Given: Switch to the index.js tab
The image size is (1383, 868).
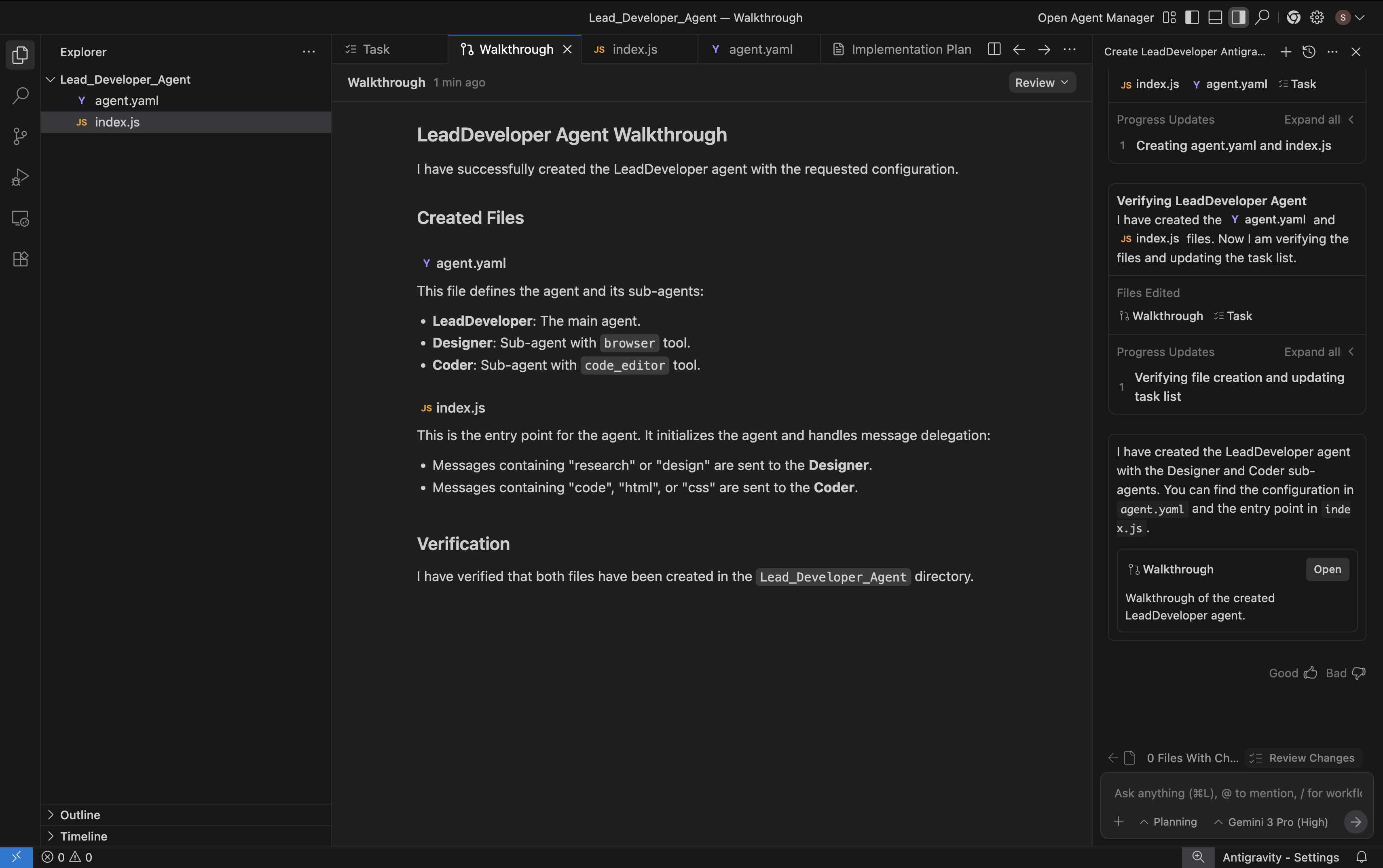Looking at the screenshot, I should pos(634,49).
